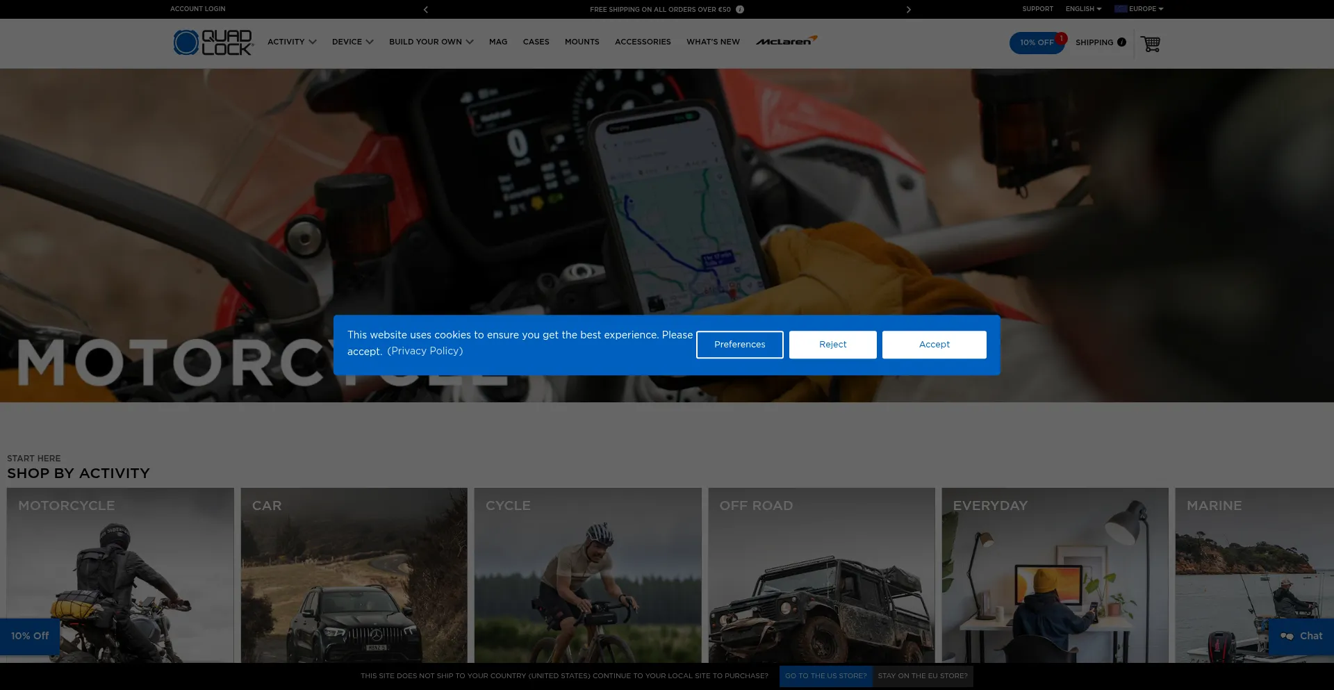The image size is (1334, 690).
Task: Open the Mounts menu item
Action: point(582,42)
